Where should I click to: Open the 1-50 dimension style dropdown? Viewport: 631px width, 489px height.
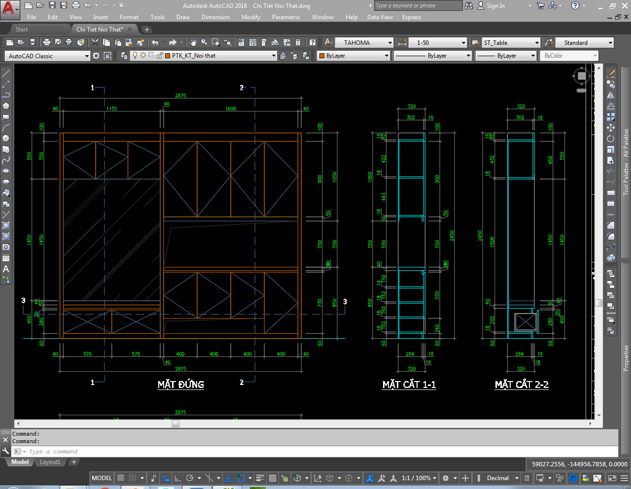pyautogui.click(x=463, y=43)
